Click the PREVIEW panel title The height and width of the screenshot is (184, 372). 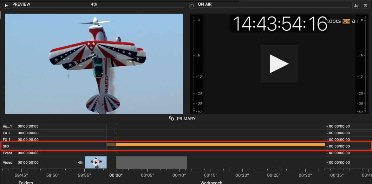pos(21,4)
